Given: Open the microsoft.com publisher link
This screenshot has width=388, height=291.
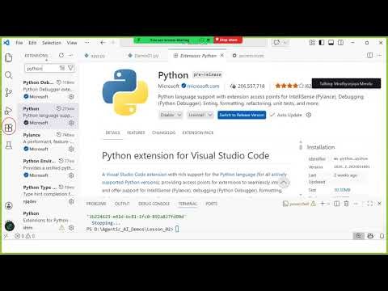Looking at the screenshot, I should (203, 86).
